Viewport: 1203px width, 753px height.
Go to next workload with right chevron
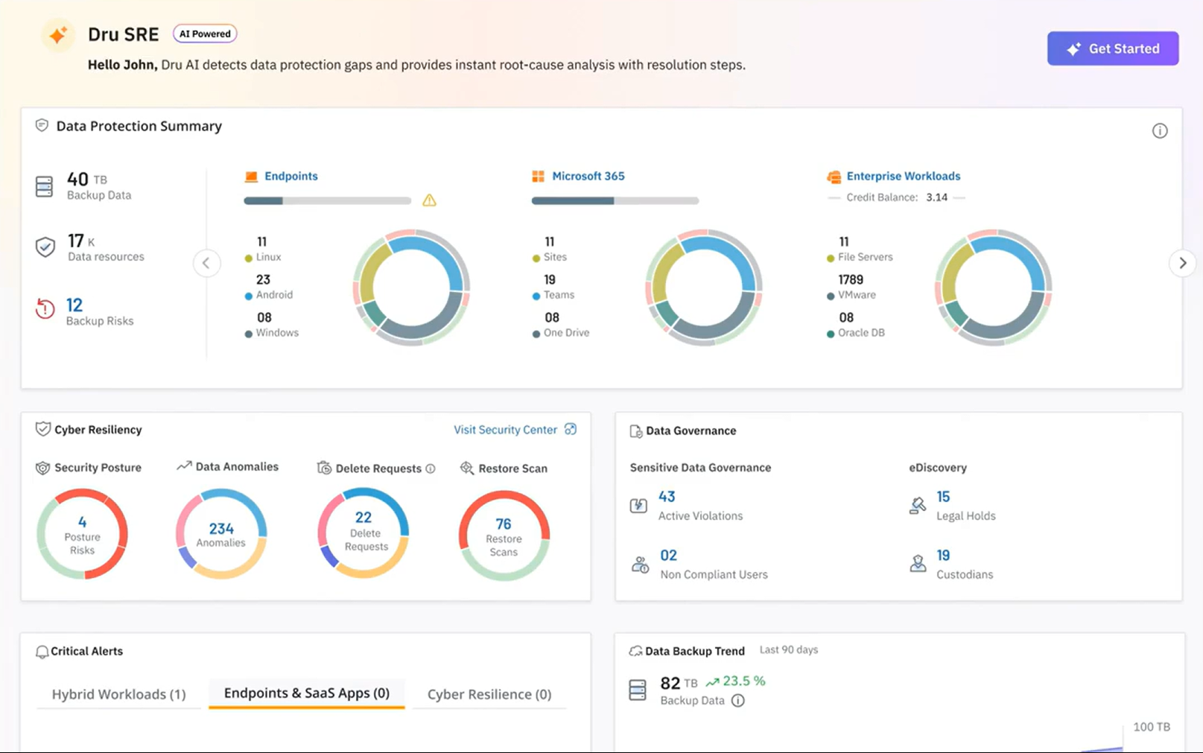pyautogui.click(x=1182, y=263)
